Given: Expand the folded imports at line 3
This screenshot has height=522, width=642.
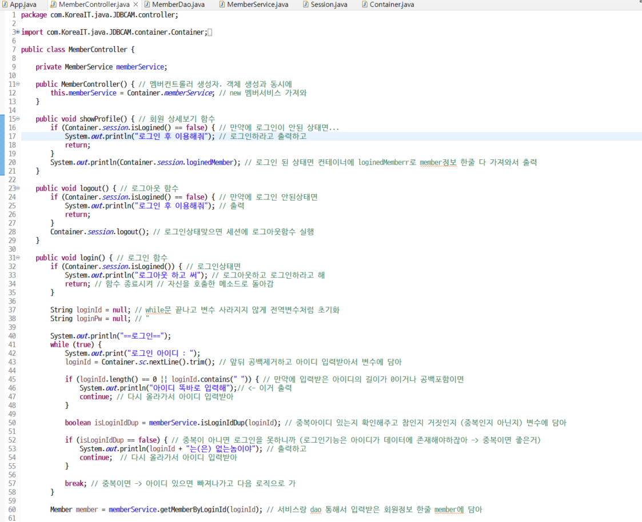Looking at the screenshot, I should [18, 32].
